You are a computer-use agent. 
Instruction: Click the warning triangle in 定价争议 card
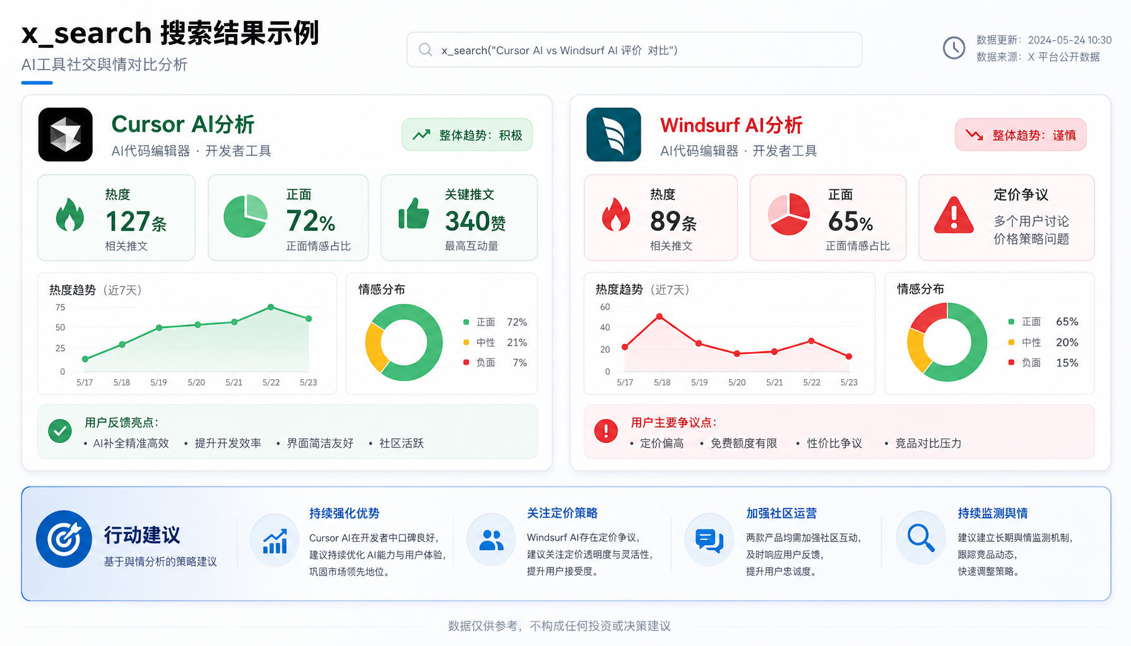[x=954, y=215]
